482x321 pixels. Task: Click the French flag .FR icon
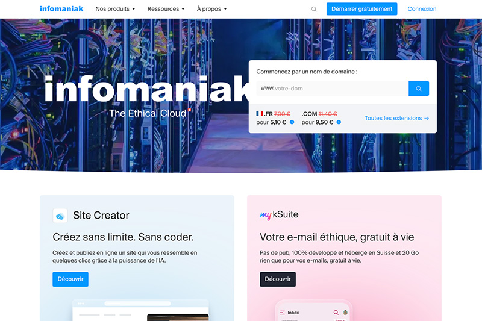tap(260, 114)
